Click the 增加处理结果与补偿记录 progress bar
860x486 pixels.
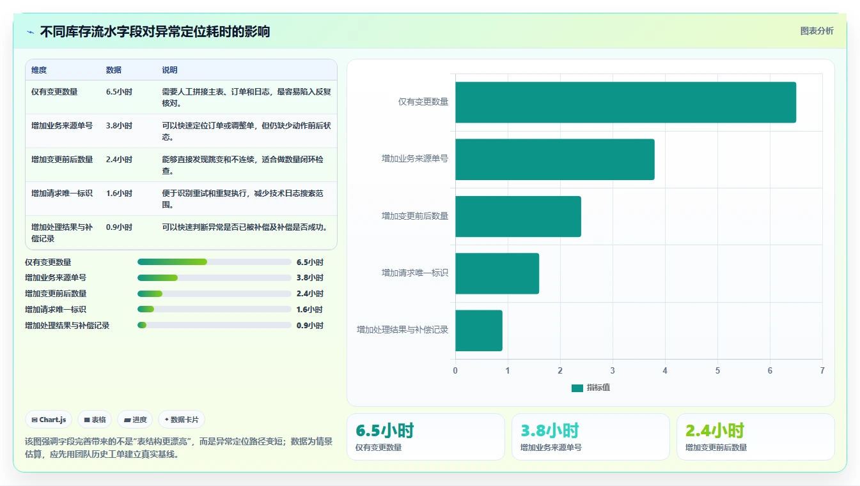pyautogui.click(x=214, y=325)
